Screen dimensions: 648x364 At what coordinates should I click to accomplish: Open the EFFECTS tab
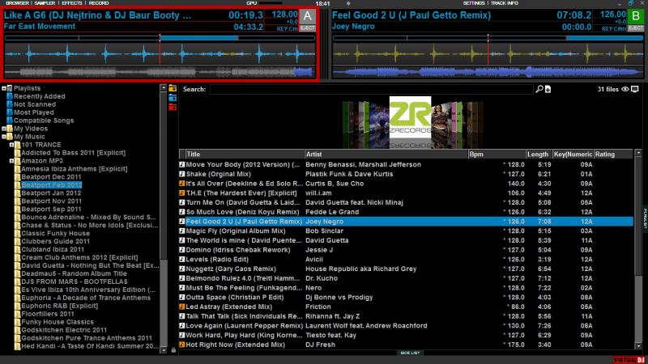click(x=72, y=3)
